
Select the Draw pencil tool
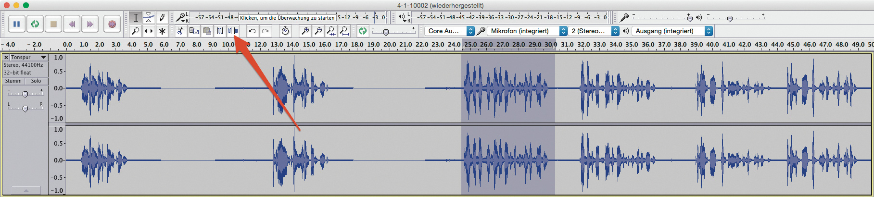point(162,18)
